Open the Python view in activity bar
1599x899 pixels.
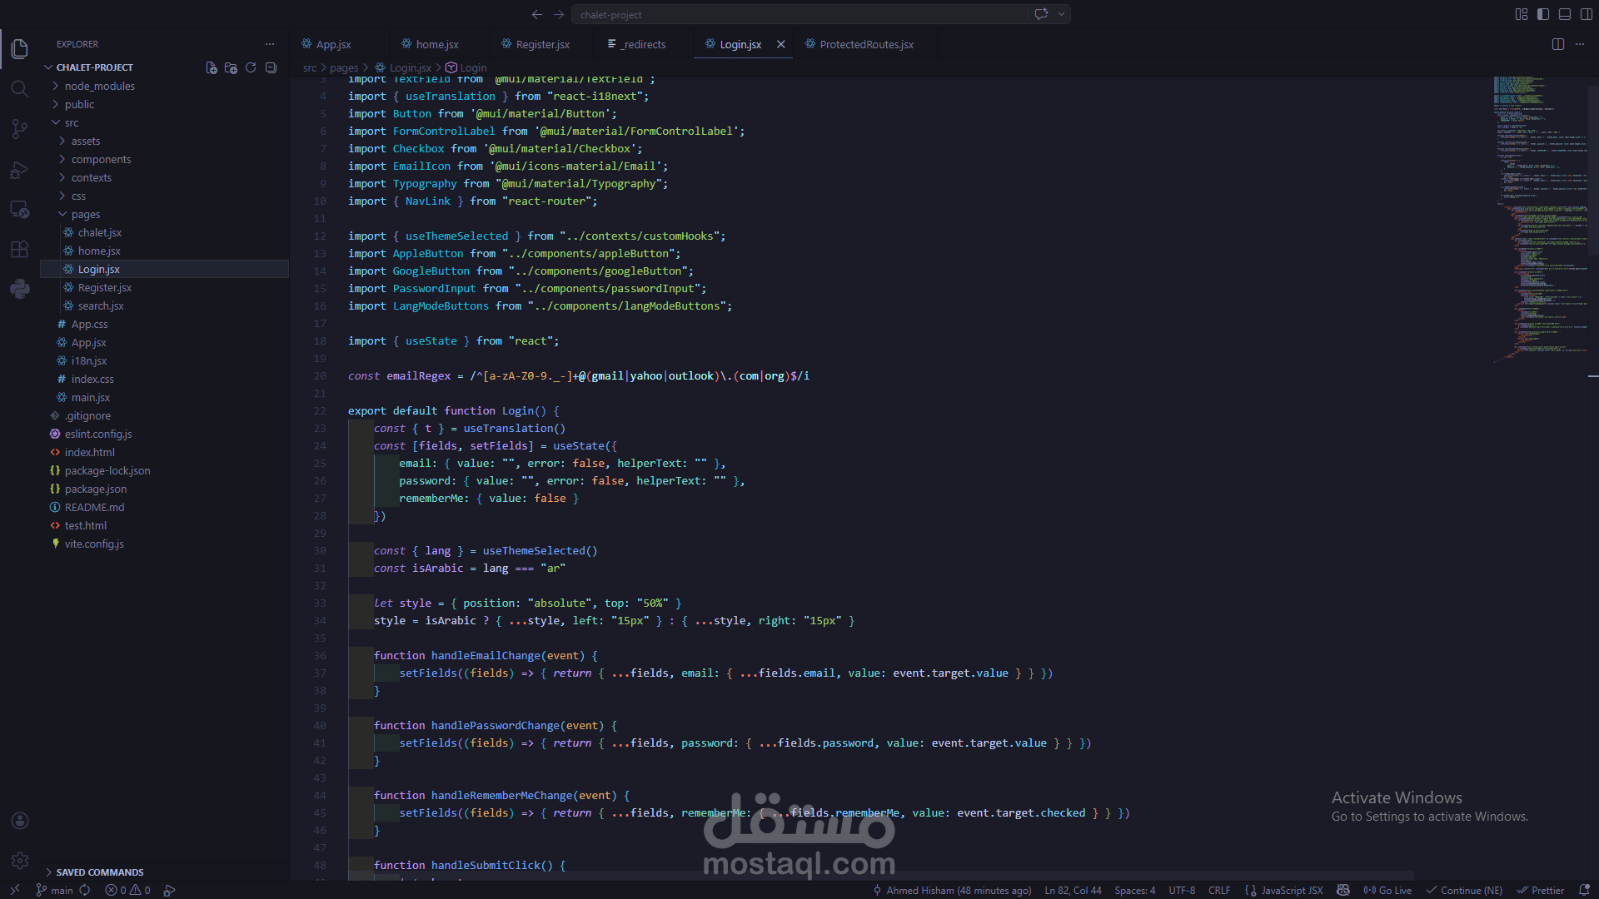tap(20, 289)
